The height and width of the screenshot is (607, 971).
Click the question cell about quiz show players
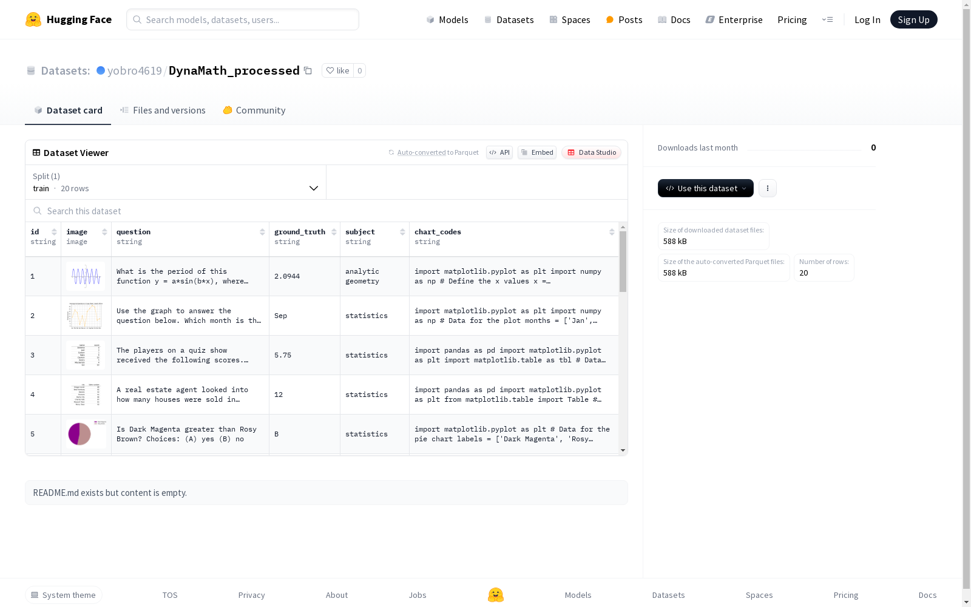click(x=191, y=355)
